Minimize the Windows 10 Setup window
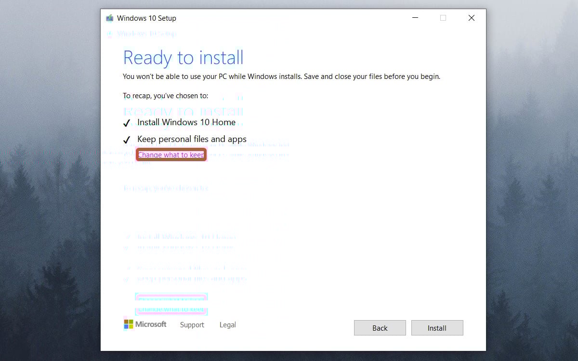This screenshot has width=578, height=361. [415, 18]
